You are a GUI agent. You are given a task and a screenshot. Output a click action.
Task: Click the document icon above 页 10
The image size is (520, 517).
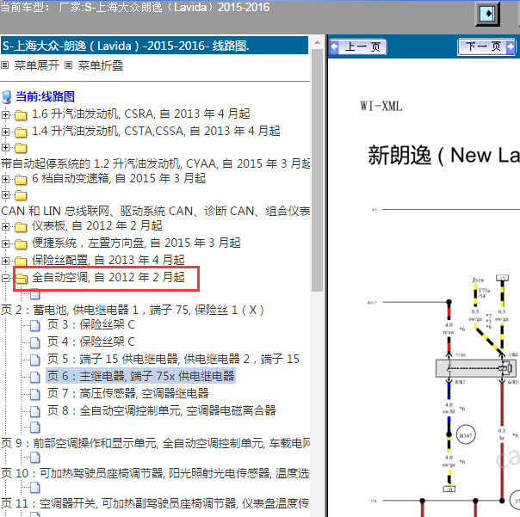click(x=34, y=458)
